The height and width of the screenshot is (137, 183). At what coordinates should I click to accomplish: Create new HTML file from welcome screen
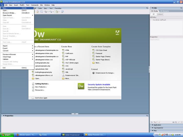click(67, 50)
